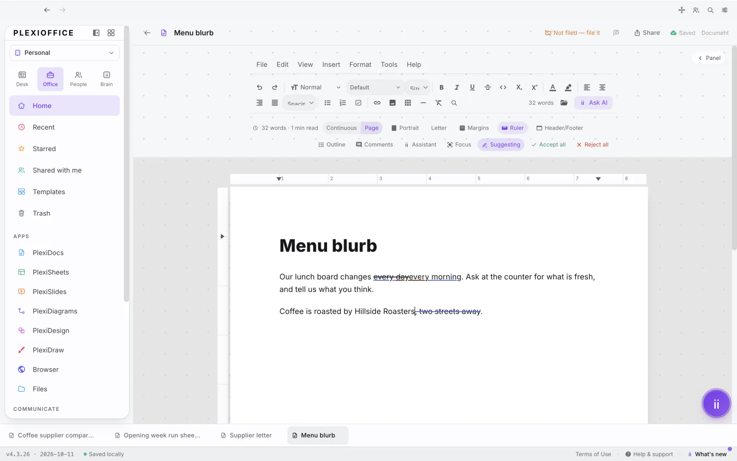Click the undo icon in toolbar
Screen dimensions: 737x461
259,87
